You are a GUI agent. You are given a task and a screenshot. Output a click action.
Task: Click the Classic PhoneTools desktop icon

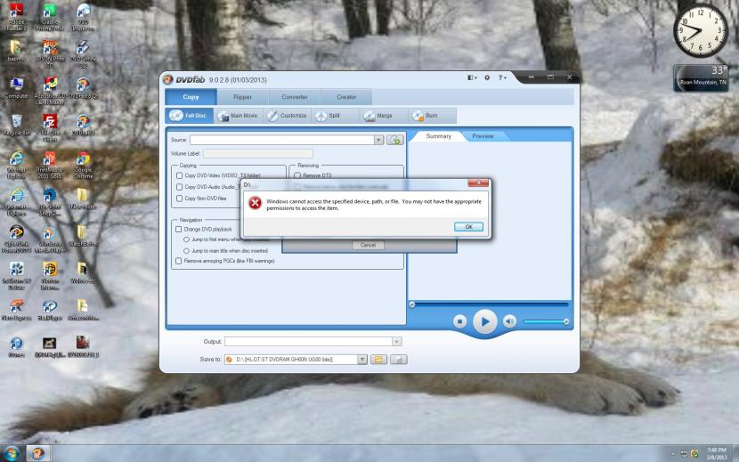pyautogui.click(x=50, y=17)
